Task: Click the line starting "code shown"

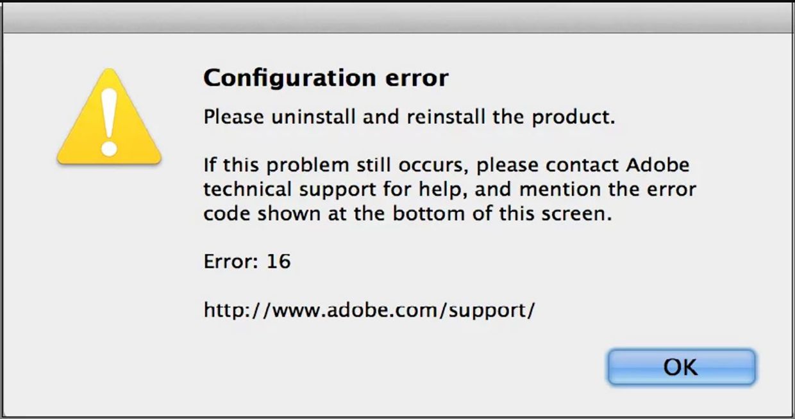Action: tap(408, 214)
